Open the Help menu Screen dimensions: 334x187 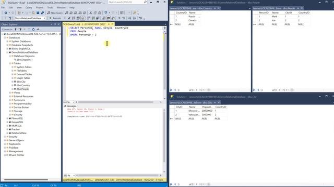72,8
